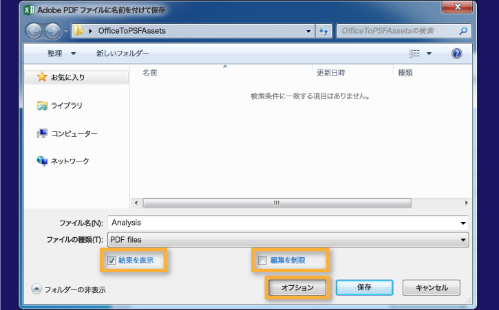
Task: Click the scroll right arrow
Action: 466,203
